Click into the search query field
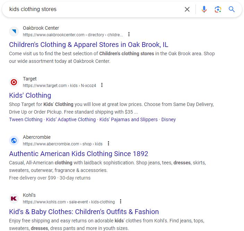244x231 pixels. point(94,9)
